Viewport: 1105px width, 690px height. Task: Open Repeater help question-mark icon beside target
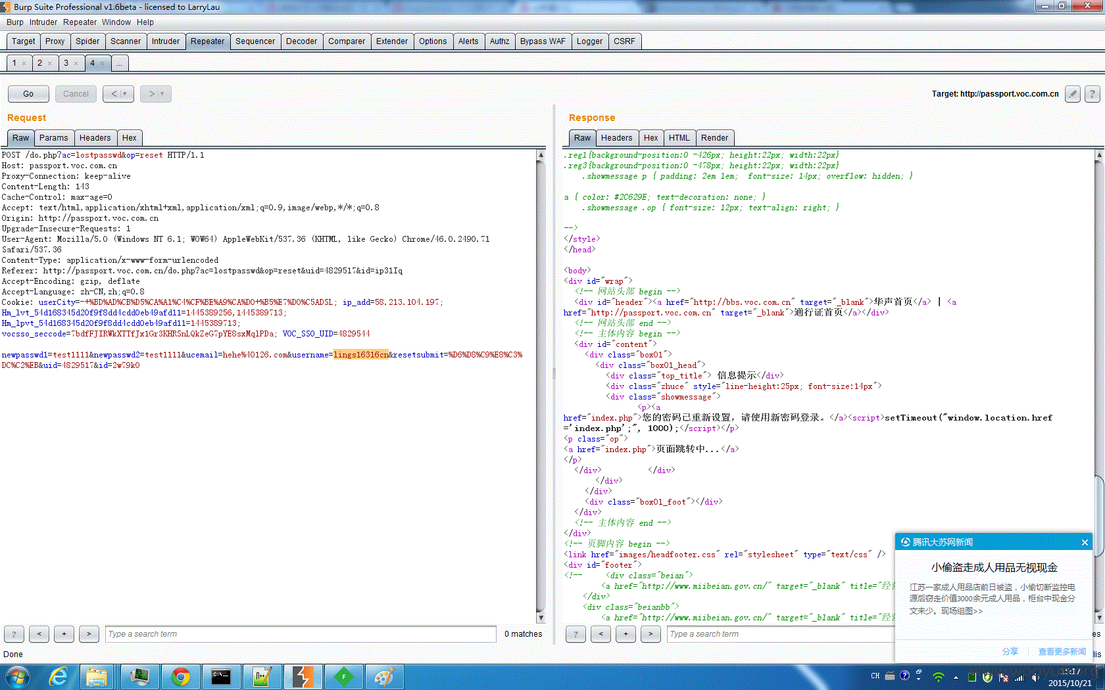1093,94
